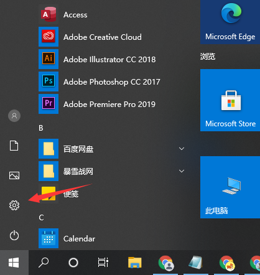Open taskbar search magnifier
The height and width of the screenshot is (275, 260).
(44, 263)
